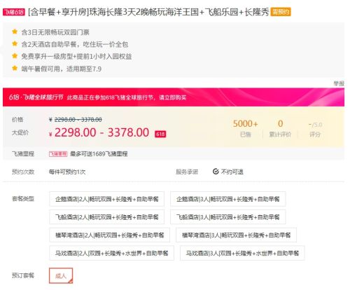Click the star beside 免费享升一级房型
350x290 pixels.
click(15, 56)
